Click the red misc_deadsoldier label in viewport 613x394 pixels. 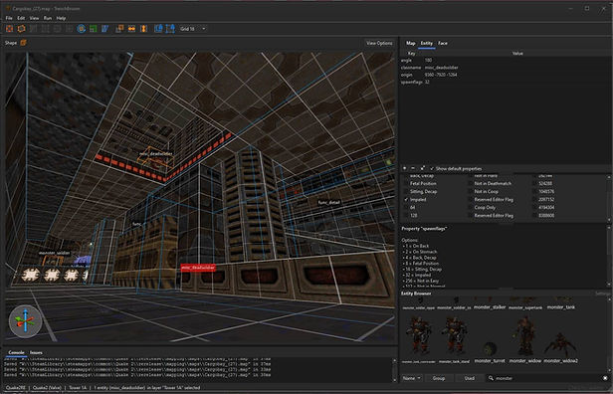[198, 268]
